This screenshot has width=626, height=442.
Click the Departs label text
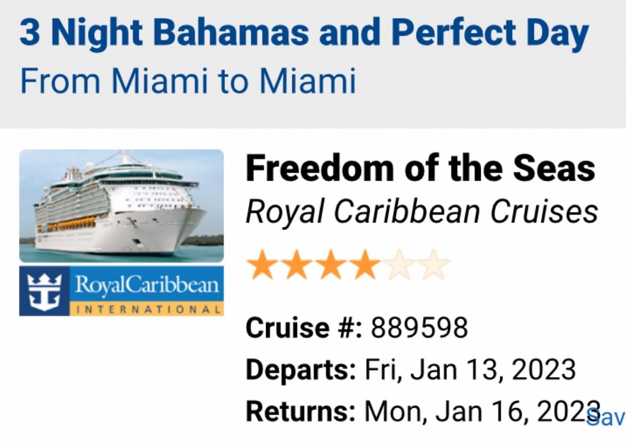[x=300, y=370]
